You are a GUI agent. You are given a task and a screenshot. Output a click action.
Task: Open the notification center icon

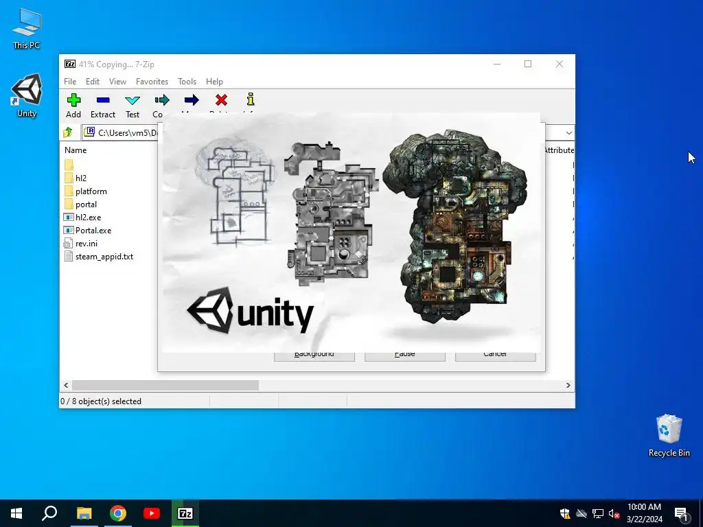(x=681, y=513)
